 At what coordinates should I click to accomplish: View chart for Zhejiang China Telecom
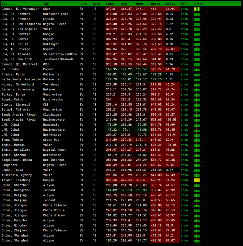point(197,230)
